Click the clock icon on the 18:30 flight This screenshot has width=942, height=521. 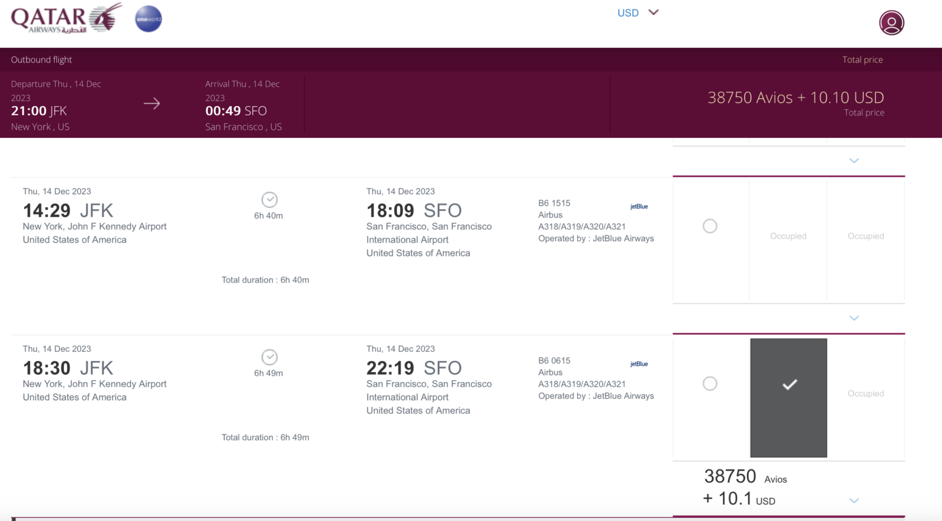coord(269,357)
